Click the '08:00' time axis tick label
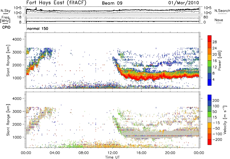 coord(84,153)
